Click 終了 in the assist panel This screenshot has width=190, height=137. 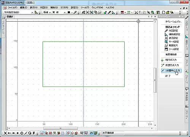pos(168,76)
